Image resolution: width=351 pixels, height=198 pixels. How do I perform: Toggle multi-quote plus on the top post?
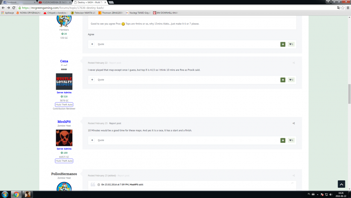point(92,44)
